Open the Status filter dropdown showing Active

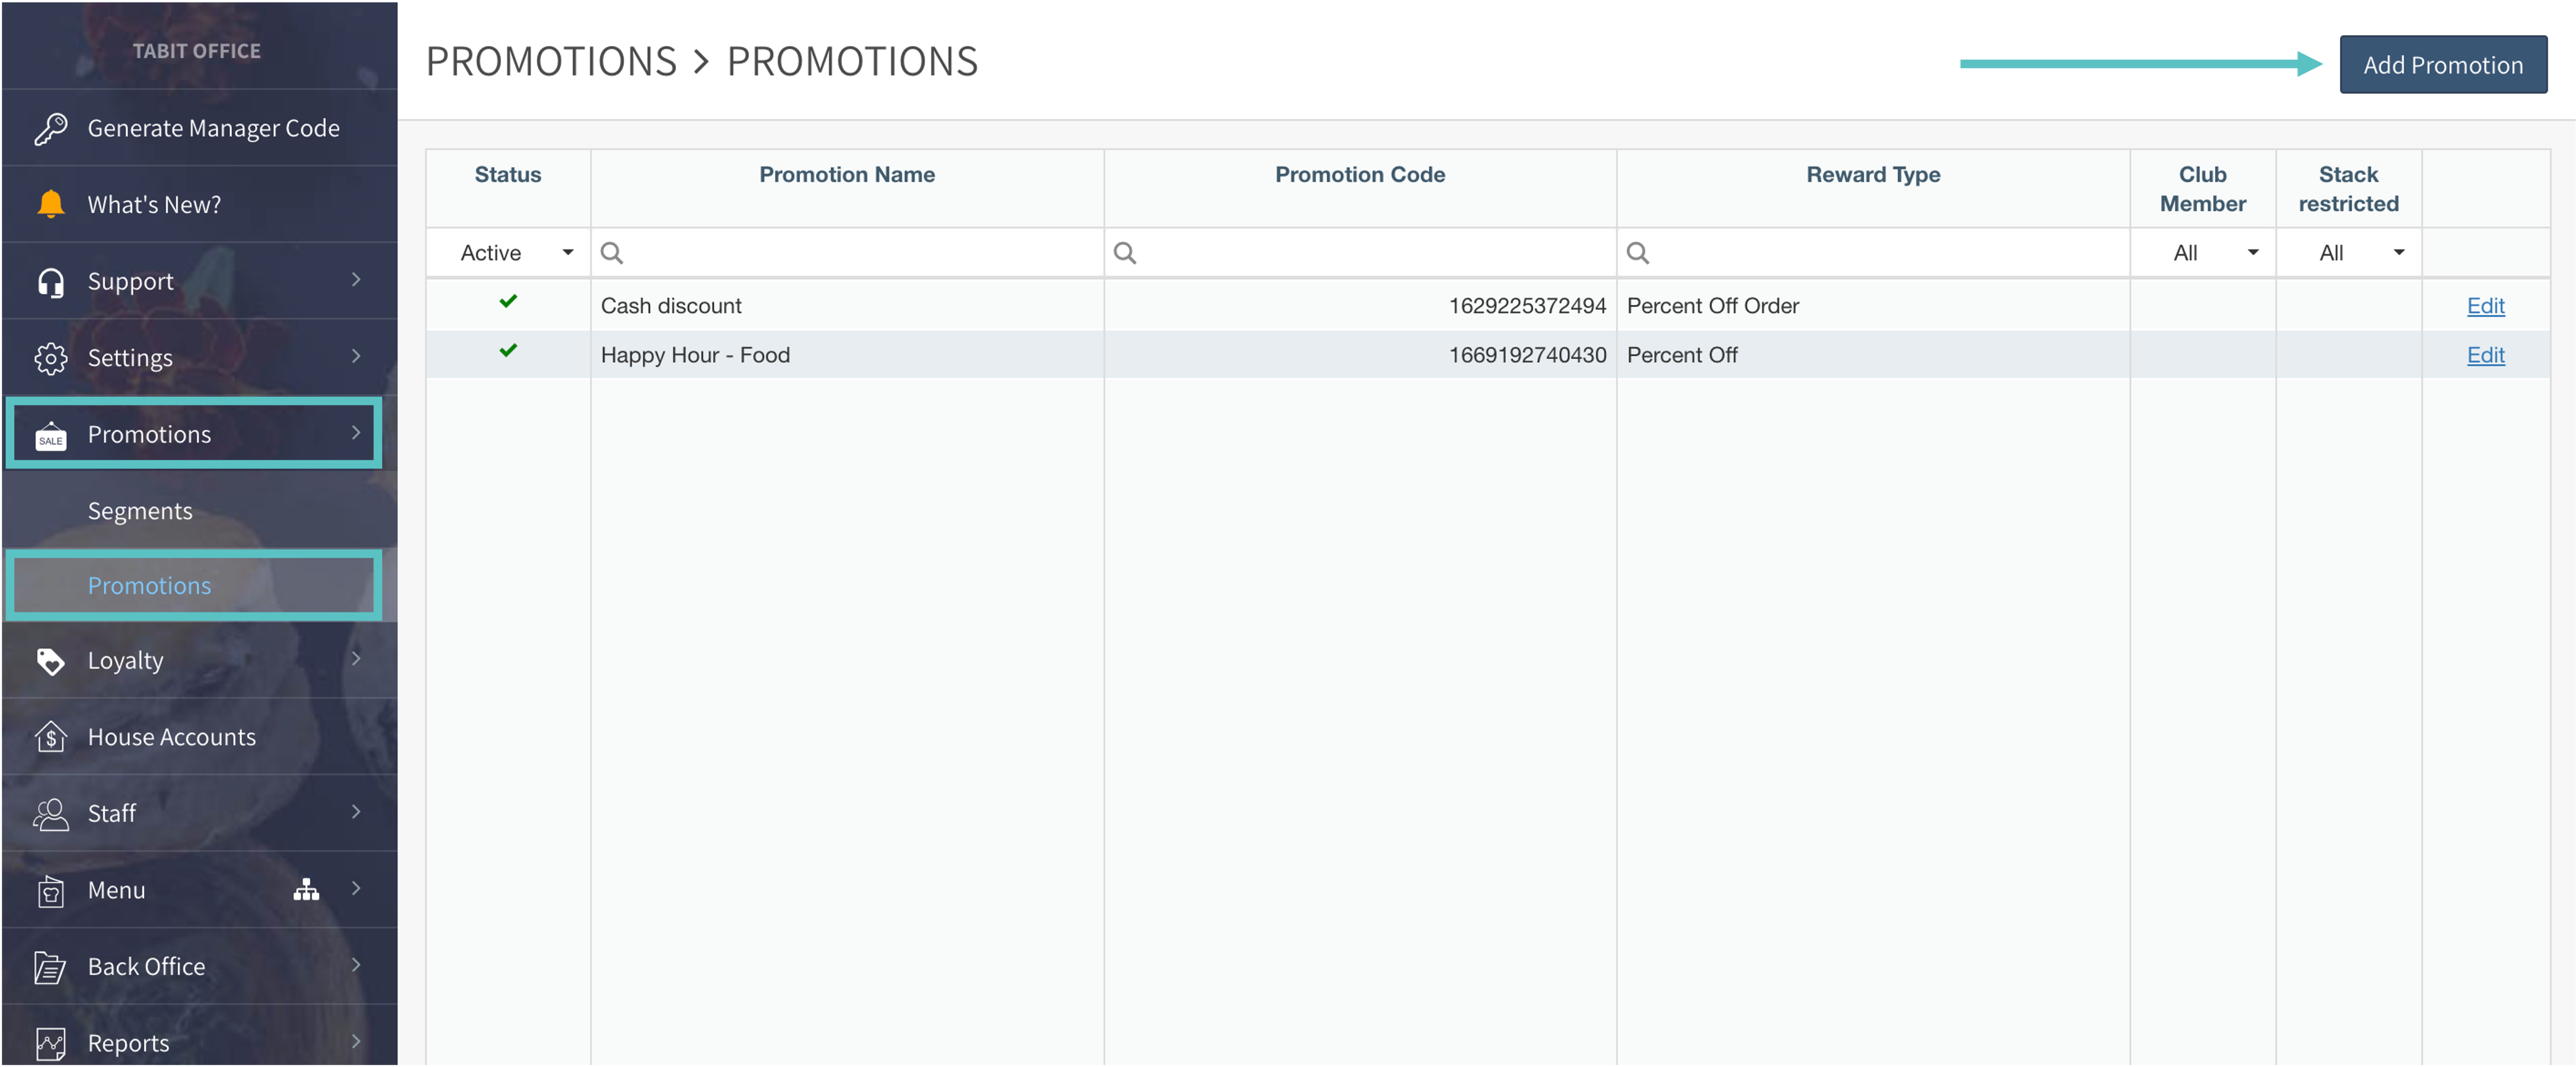point(515,253)
